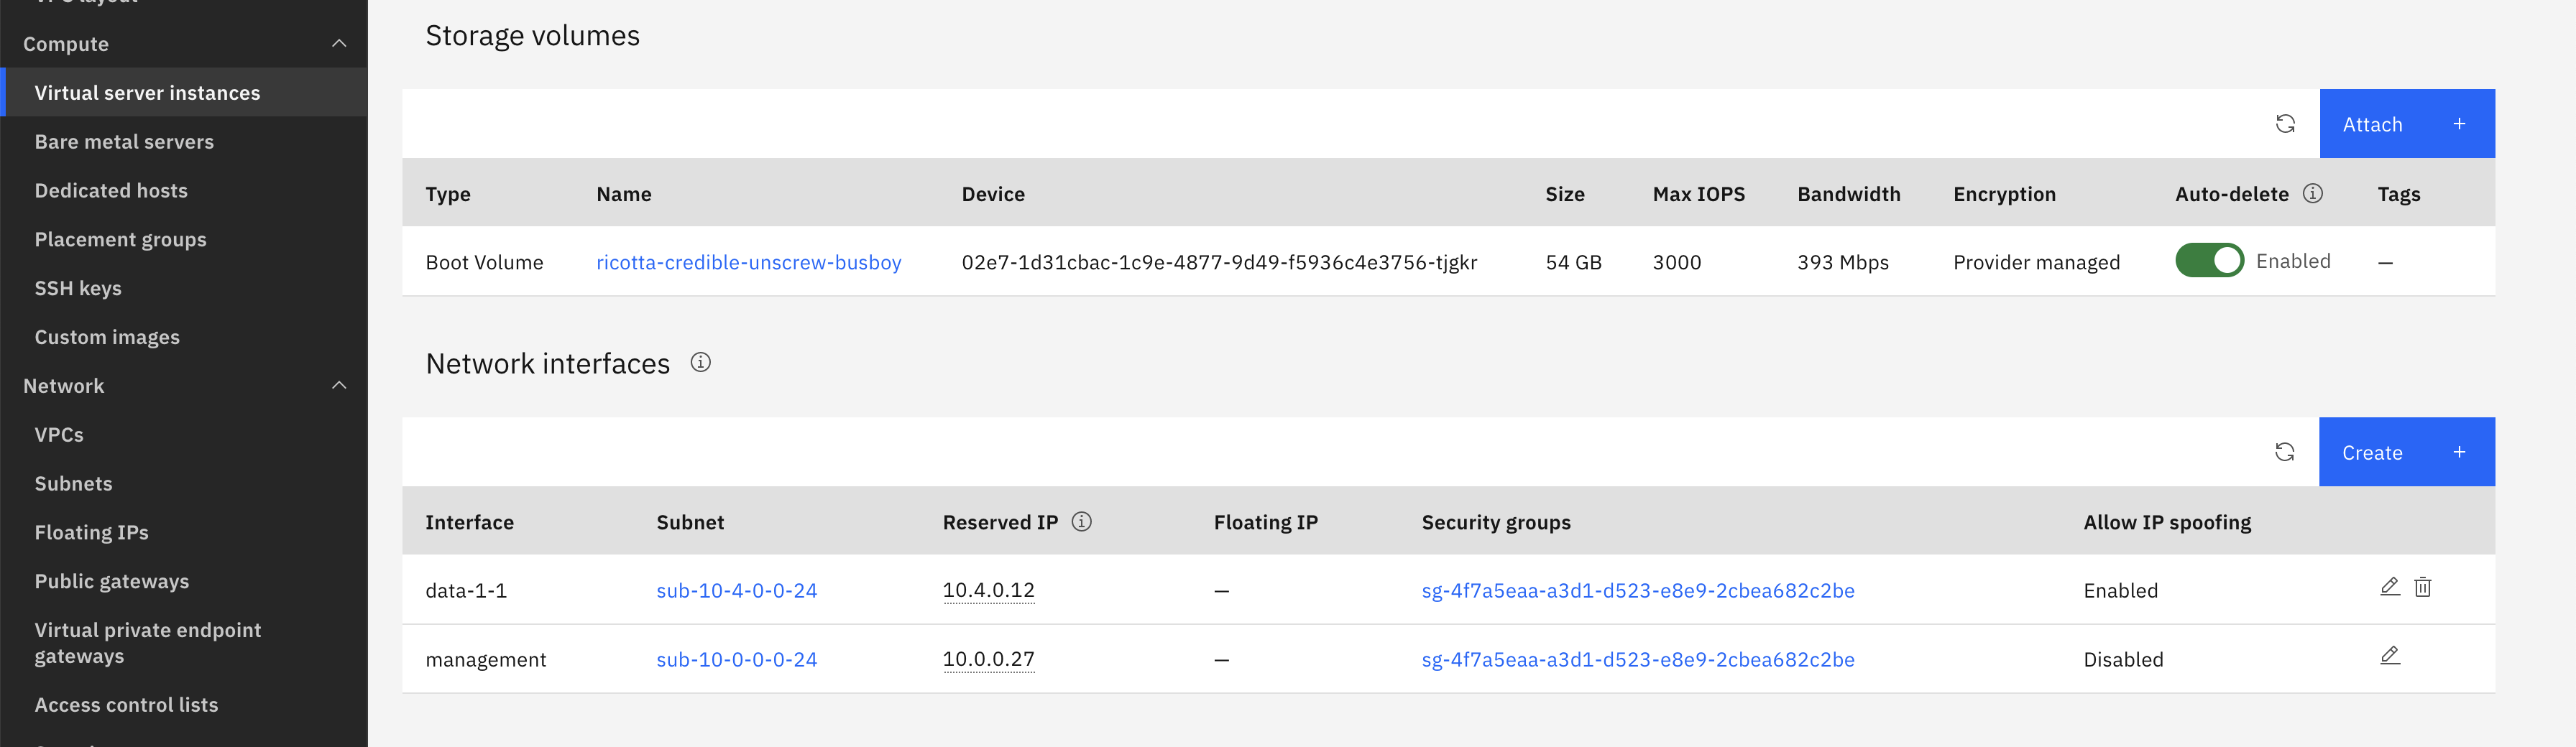Select SSH keys in the sidebar
This screenshot has height=747, width=2576.
78,289
